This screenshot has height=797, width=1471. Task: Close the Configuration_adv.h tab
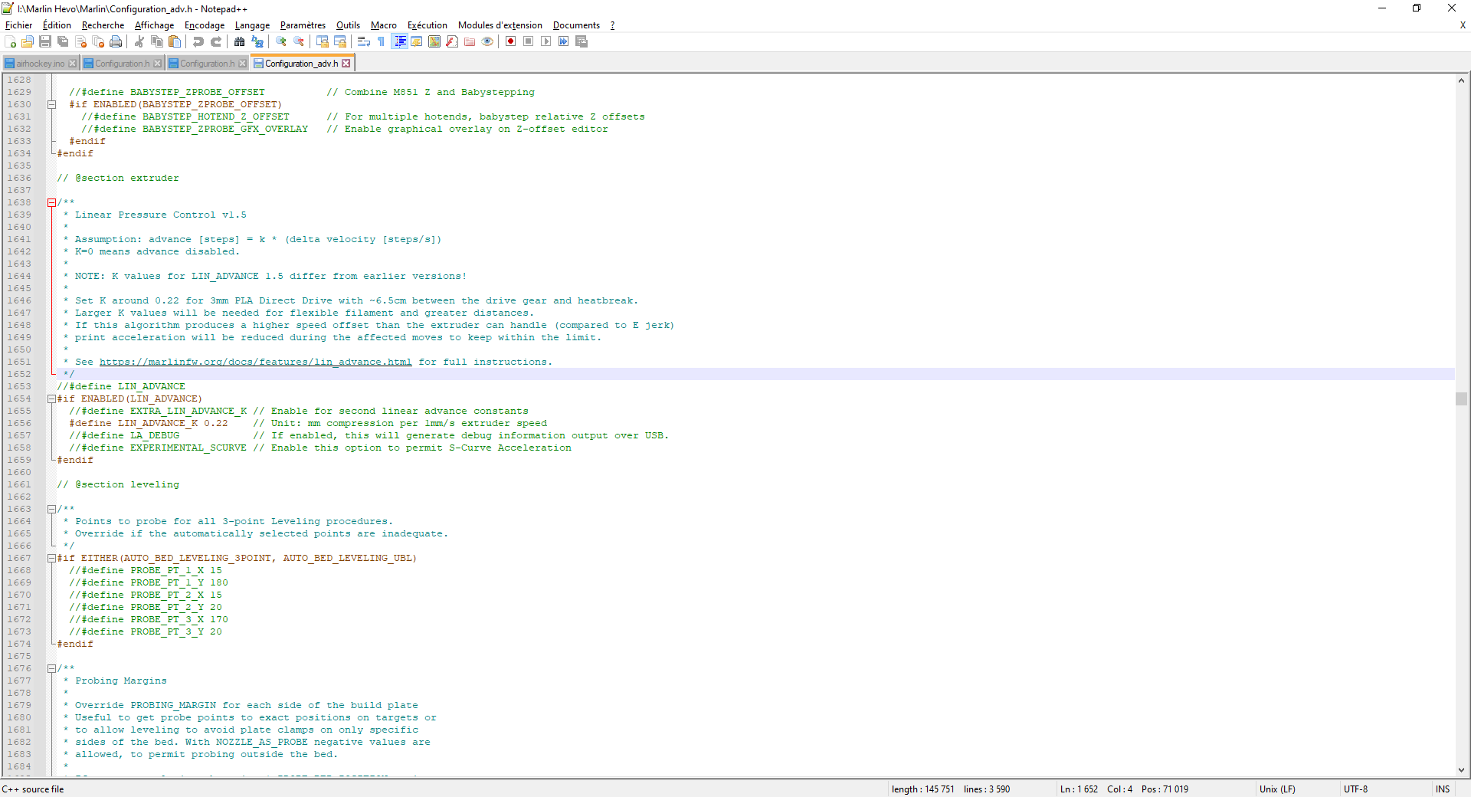[x=346, y=64]
